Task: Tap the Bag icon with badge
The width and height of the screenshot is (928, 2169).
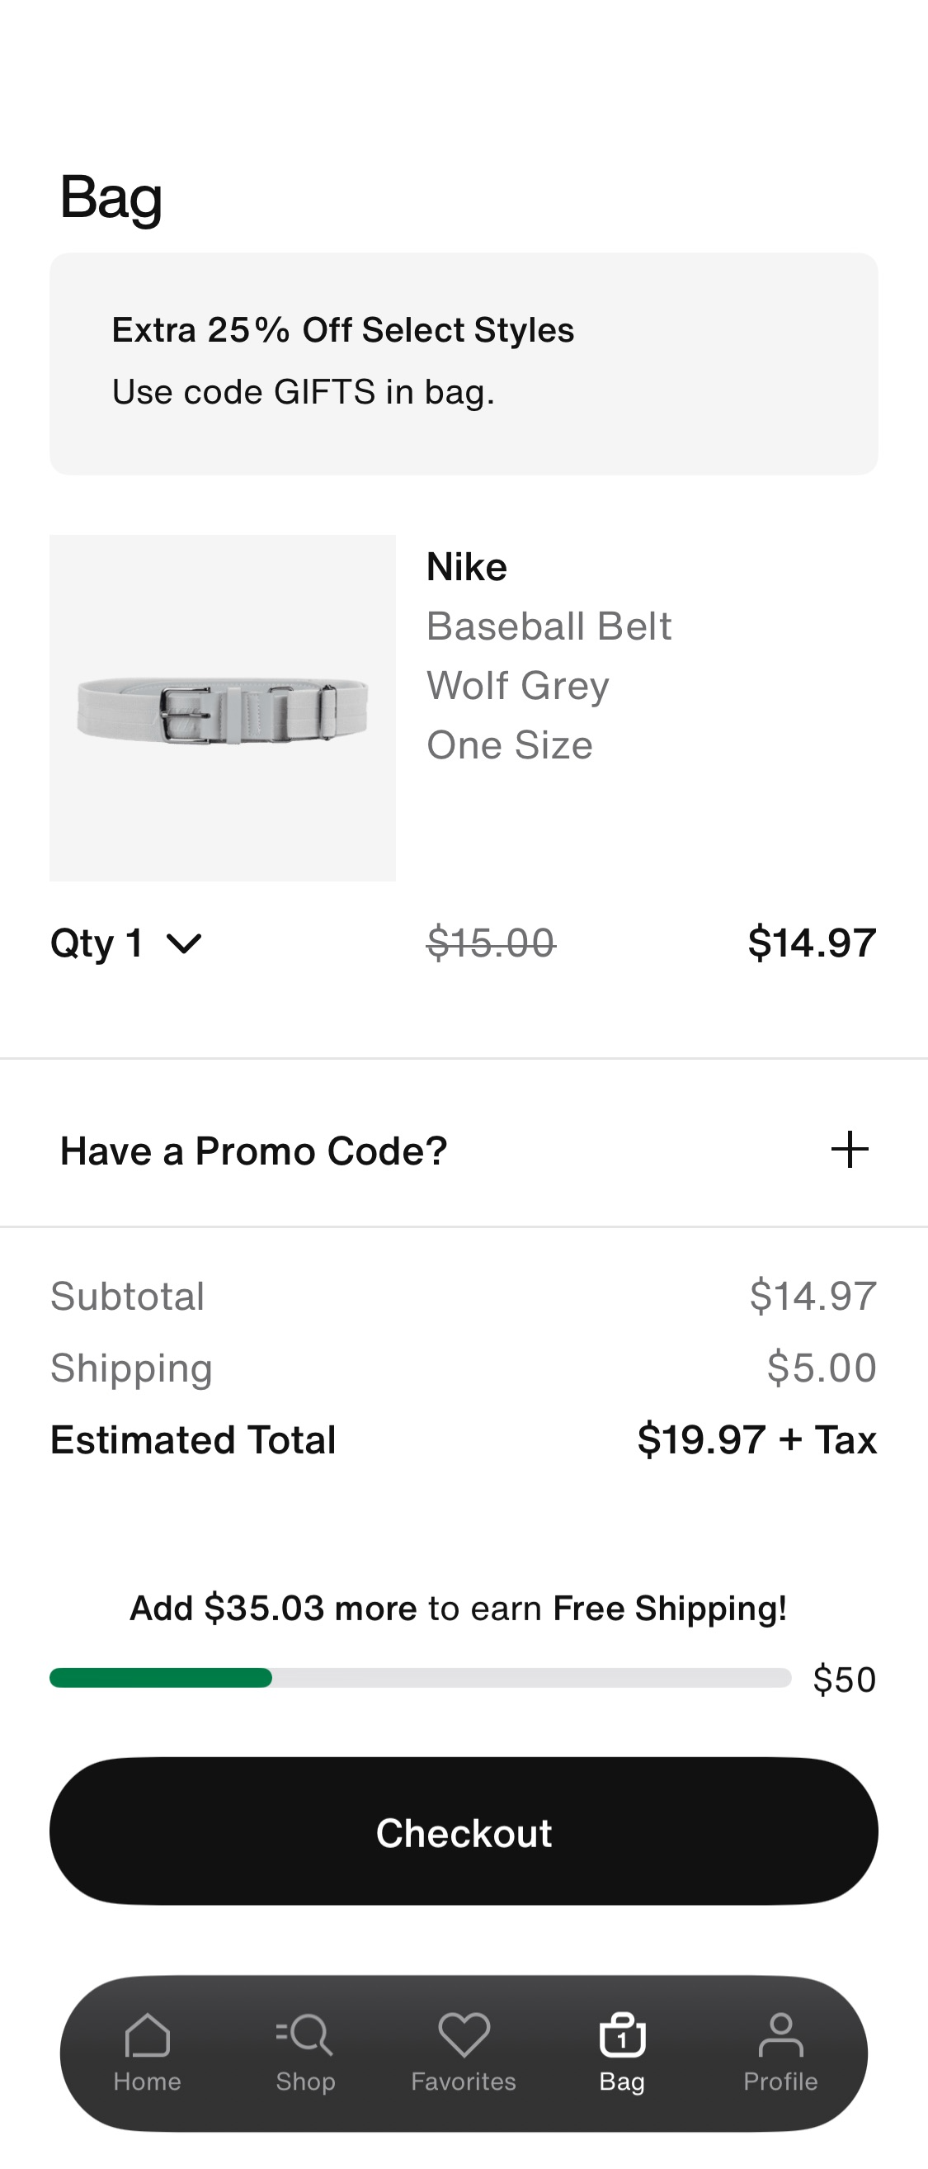Action: click(622, 2034)
